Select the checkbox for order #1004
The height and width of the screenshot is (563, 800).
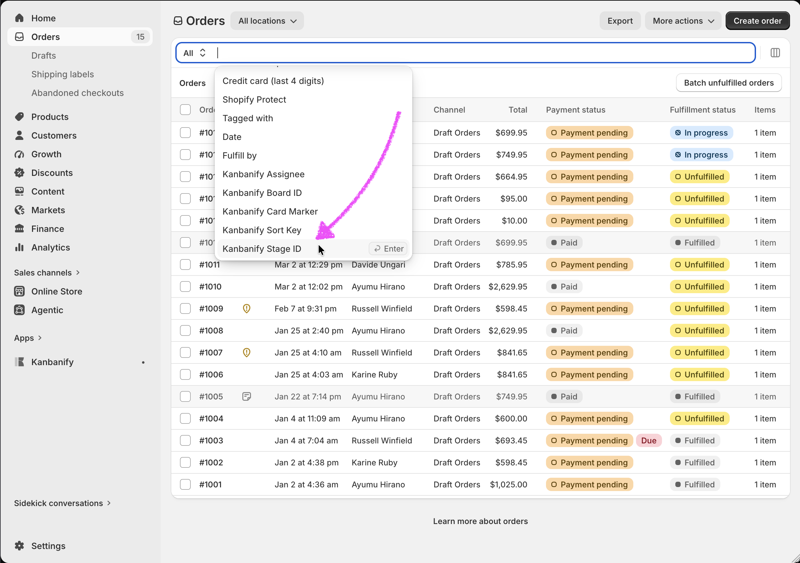(x=185, y=418)
